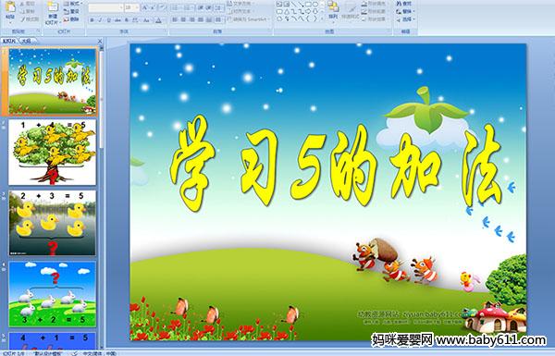Select the Oval shape in gallery

coord(315,5)
